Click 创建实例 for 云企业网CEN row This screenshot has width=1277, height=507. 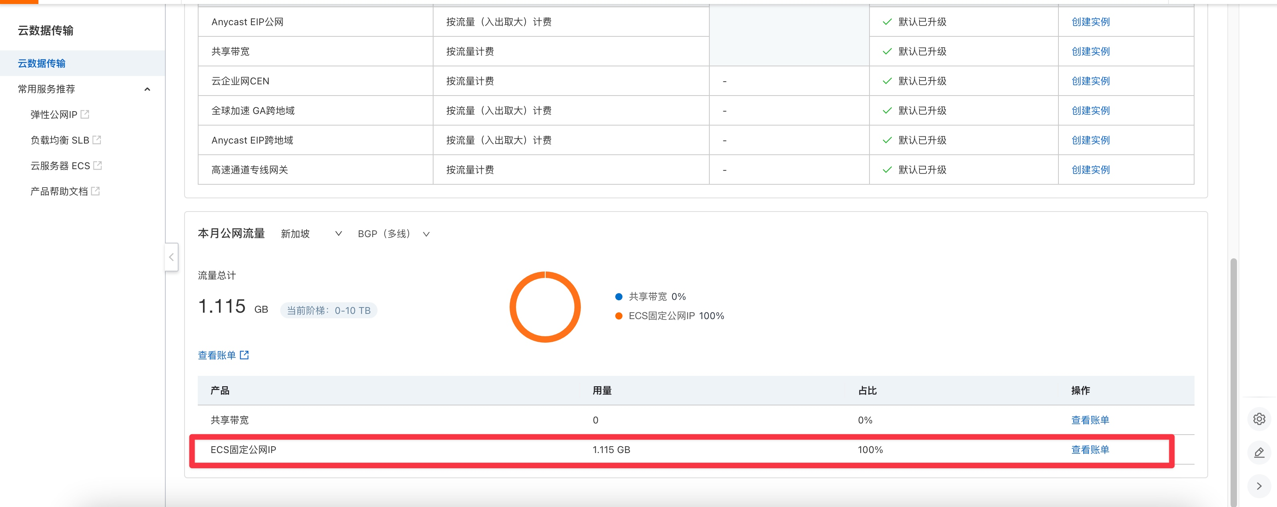[1090, 81]
